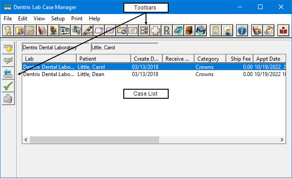Open the View menu
292x178 pixels.
click(39, 19)
